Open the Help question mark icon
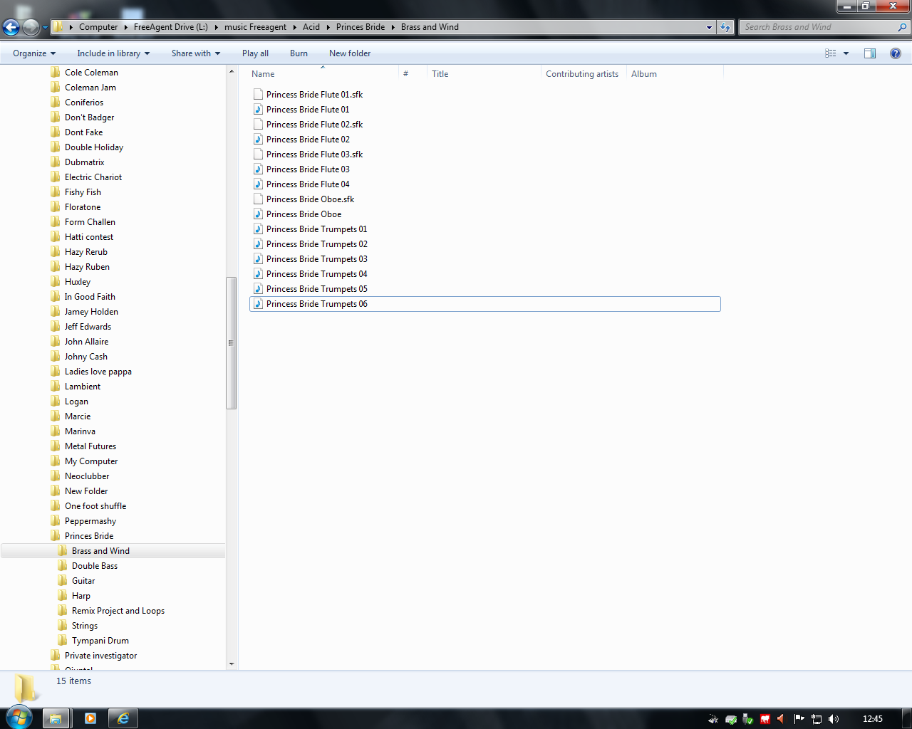The image size is (912, 729). point(895,53)
